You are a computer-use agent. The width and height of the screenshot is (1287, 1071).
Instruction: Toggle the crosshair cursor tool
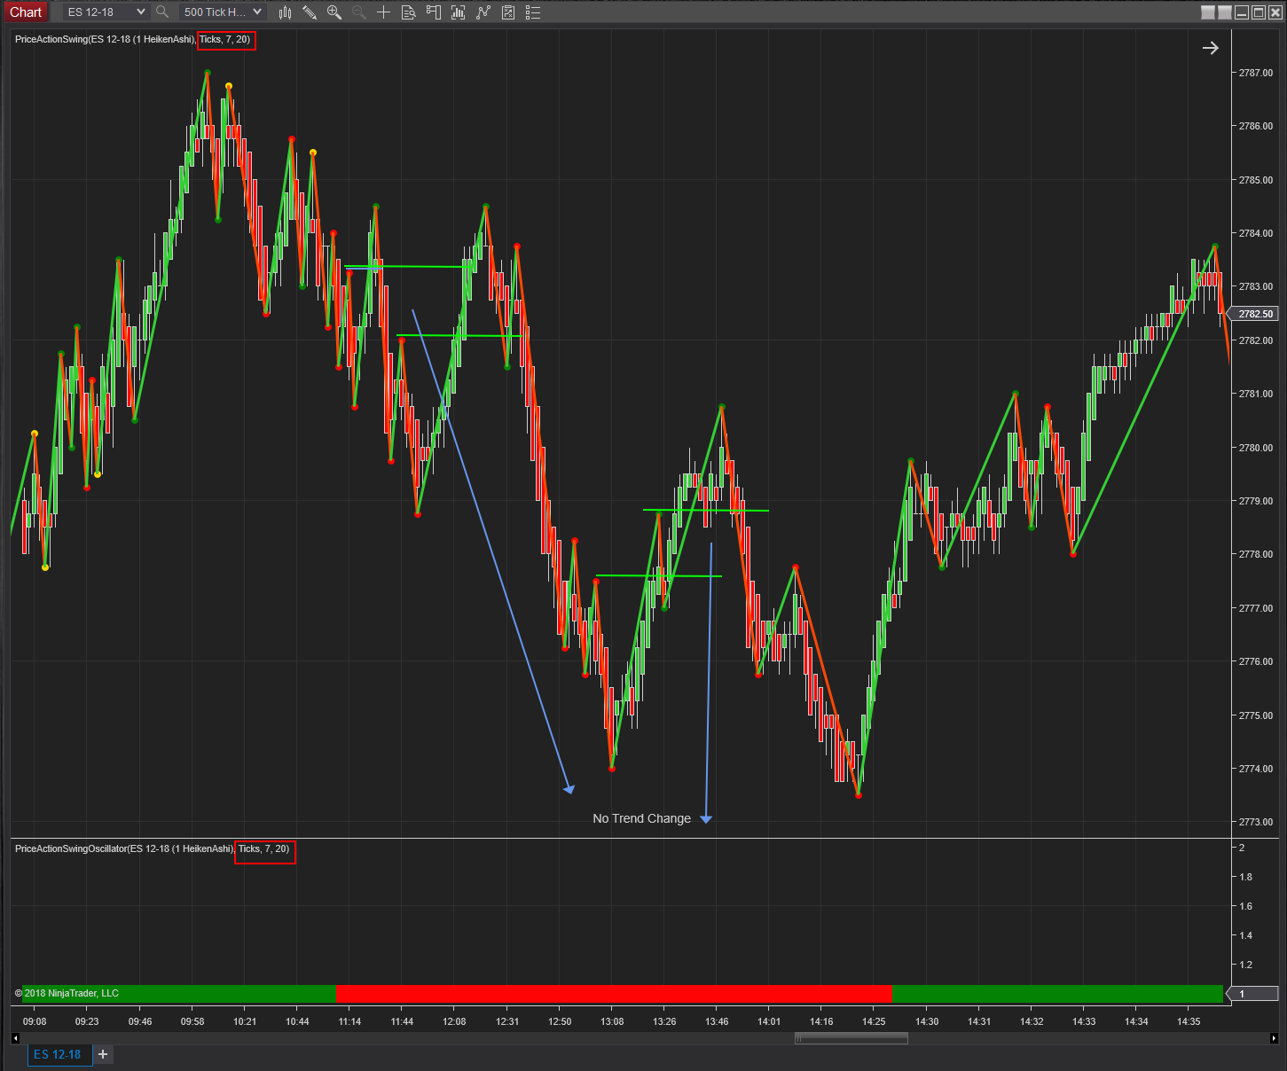click(383, 12)
